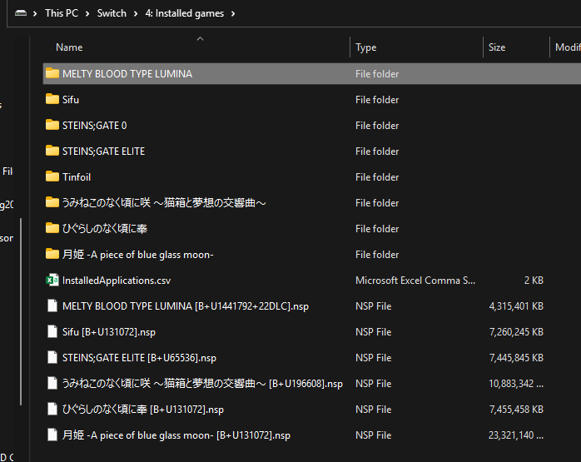
Task: Click the STEINS;GATE ELITE nsp file icon
Action: tap(52, 357)
